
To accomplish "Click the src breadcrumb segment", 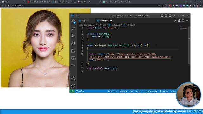I will pyautogui.click(x=81, y=25).
